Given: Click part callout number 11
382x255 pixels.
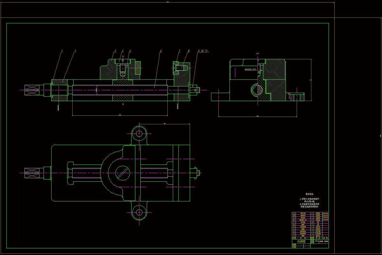Looking at the screenshot, I should point(207,51).
